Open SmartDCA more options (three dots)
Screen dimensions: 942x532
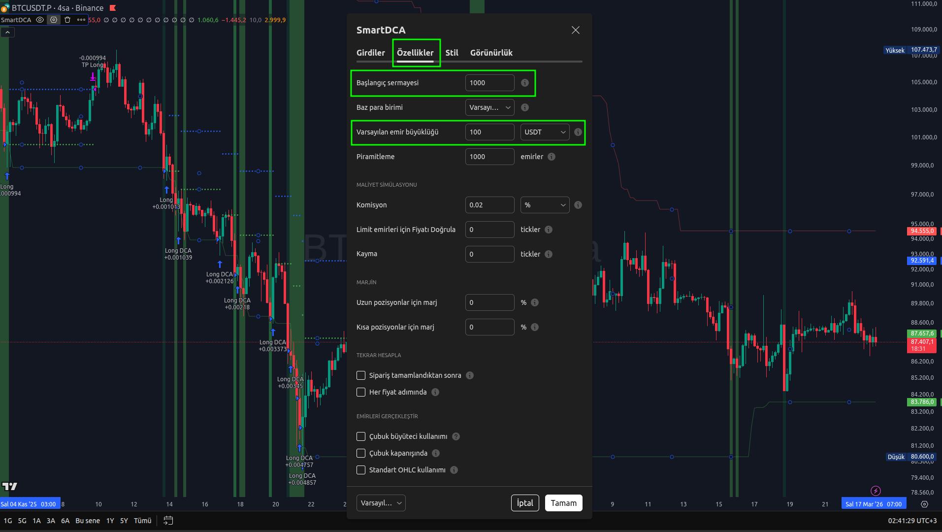point(81,20)
